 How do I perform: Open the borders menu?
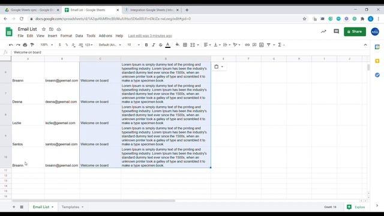pos(185,45)
